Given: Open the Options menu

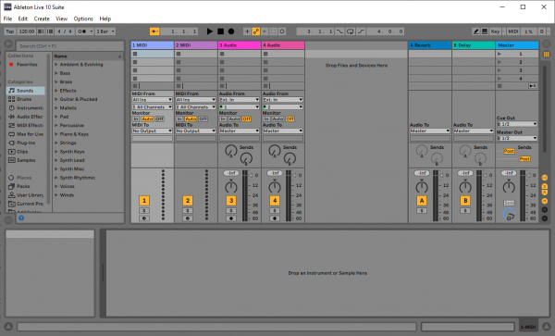Looking at the screenshot, I should 83,19.
